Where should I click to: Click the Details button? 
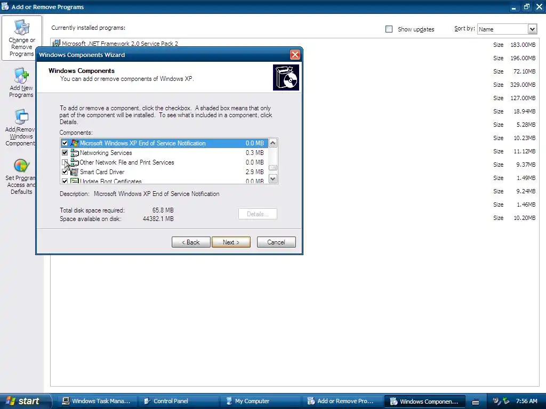coord(258,214)
